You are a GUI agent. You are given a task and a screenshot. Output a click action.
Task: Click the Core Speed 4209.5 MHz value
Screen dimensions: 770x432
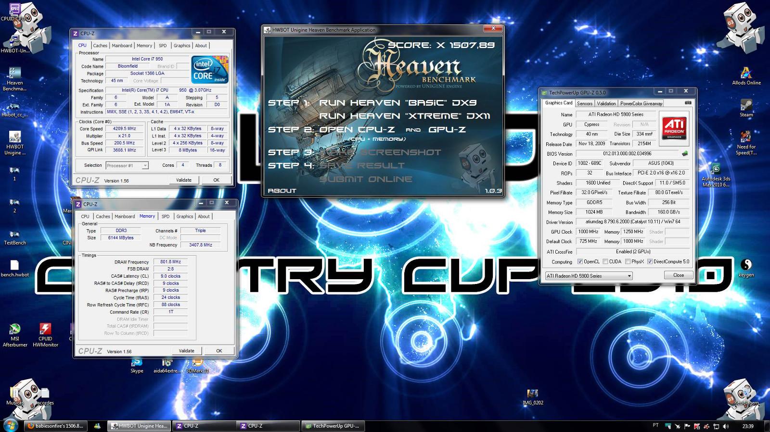click(x=124, y=129)
